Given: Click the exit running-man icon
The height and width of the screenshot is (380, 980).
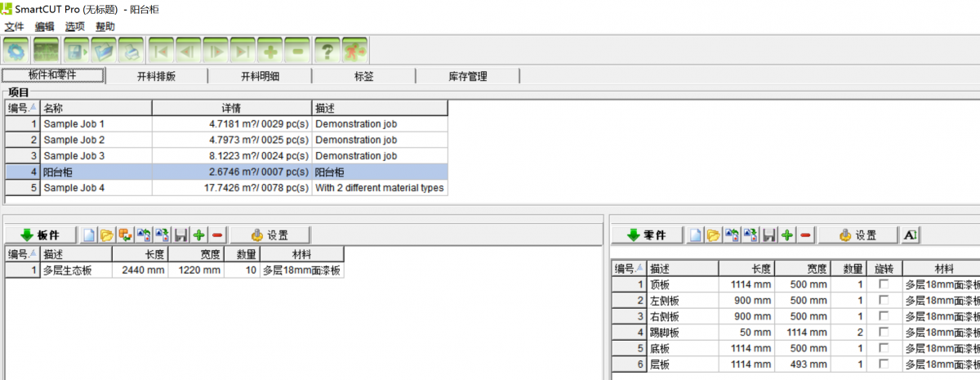Looking at the screenshot, I should click(354, 51).
